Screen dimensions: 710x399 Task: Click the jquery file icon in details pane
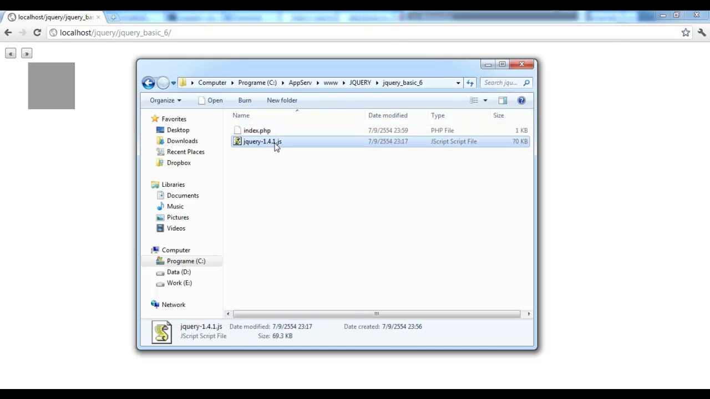click(x=162, y=331)
